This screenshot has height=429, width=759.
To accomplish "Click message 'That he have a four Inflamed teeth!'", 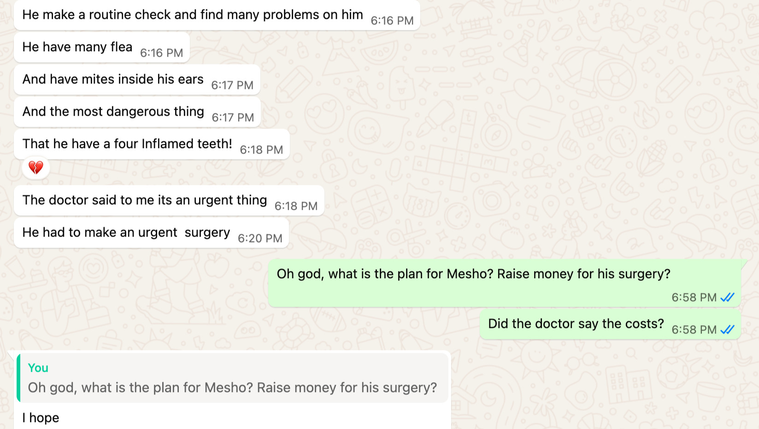I will (152, 144).
